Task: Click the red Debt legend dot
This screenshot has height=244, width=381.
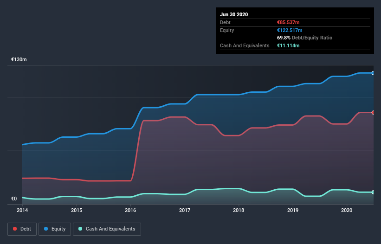Action: tap(15, 229)
